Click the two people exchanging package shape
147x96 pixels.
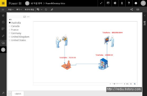(62, 41)
